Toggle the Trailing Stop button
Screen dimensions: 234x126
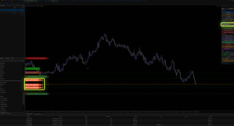228,47
